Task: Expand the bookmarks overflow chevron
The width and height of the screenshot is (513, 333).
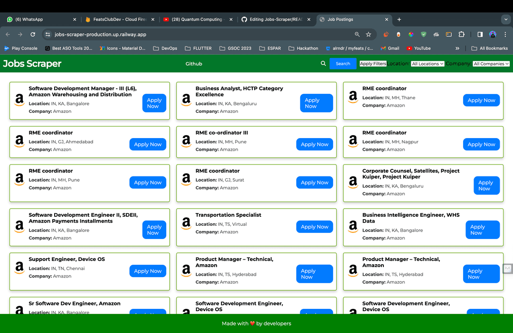Action: 457,48
